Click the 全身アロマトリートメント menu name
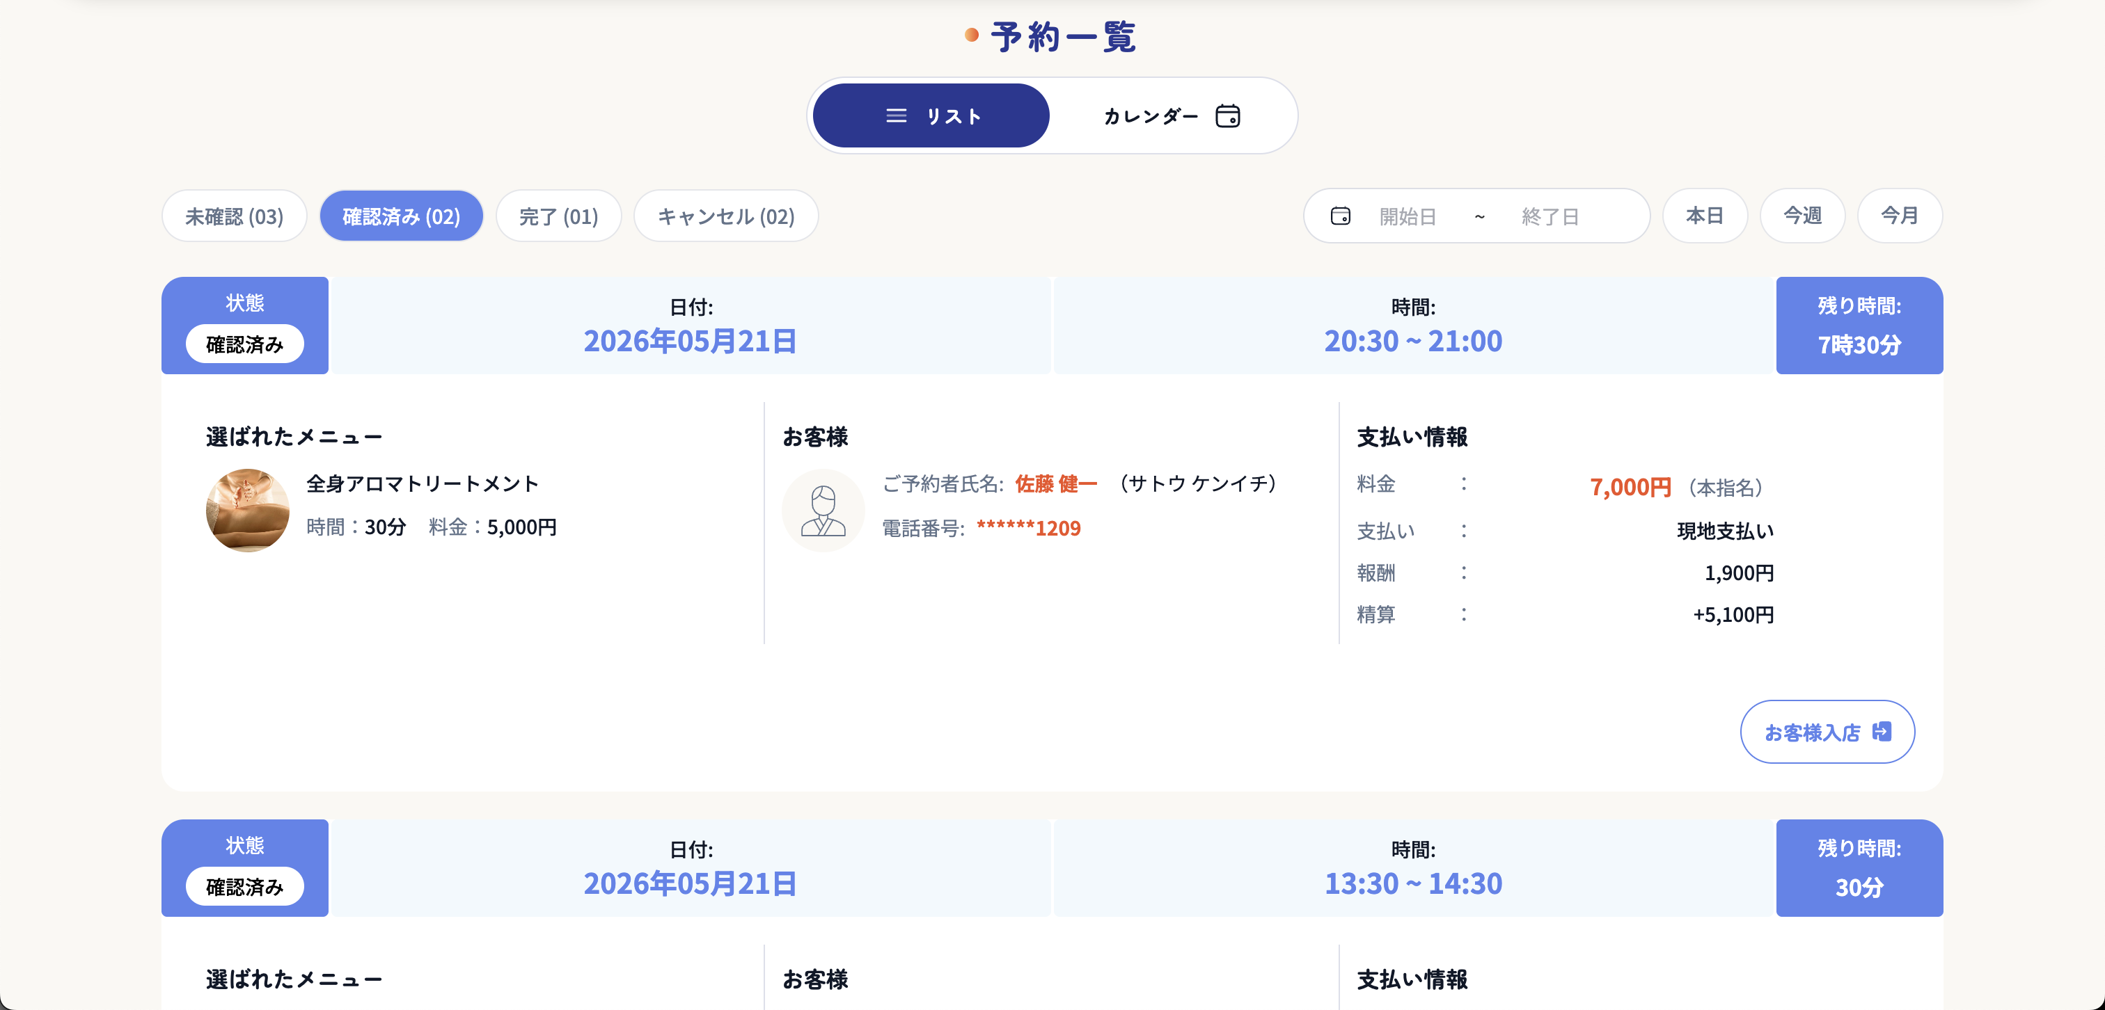 423,484
